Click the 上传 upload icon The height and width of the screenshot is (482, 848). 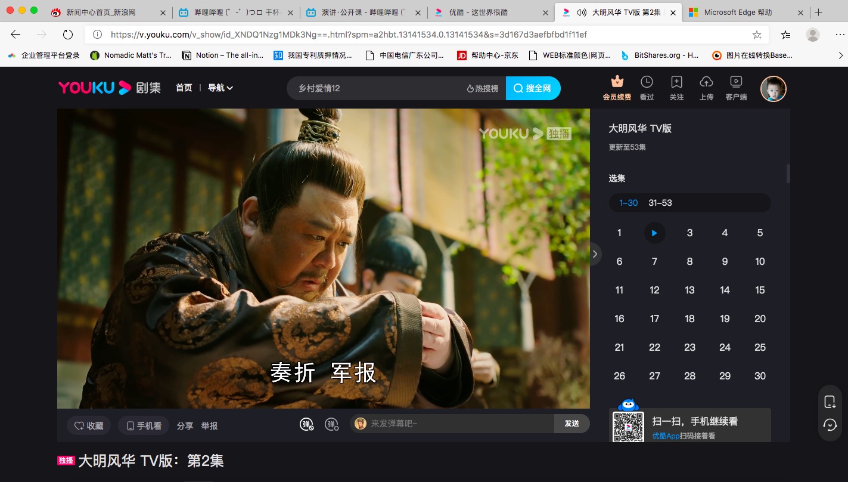(x=706, y=88)
